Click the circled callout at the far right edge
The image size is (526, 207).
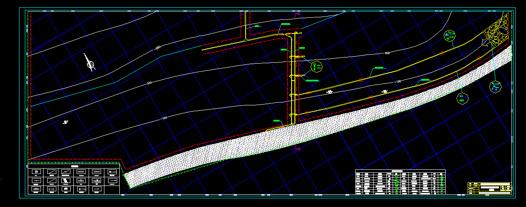[x=495, y=86]
